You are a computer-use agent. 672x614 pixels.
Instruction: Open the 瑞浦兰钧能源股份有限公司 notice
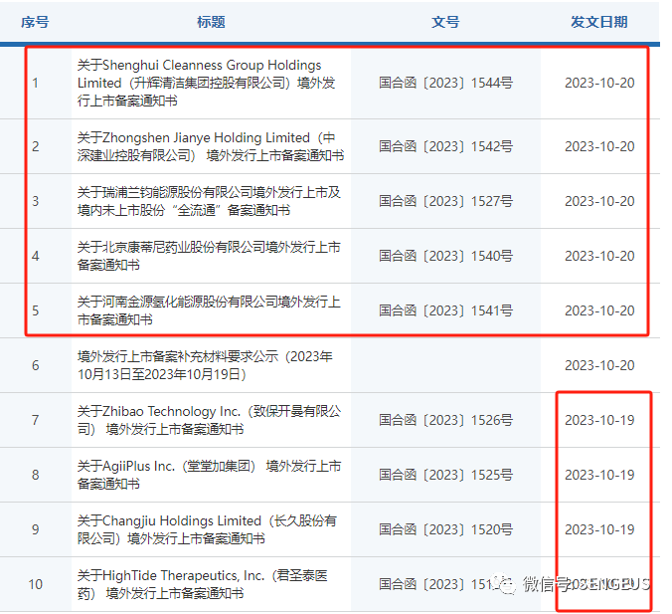coord(209,201)
